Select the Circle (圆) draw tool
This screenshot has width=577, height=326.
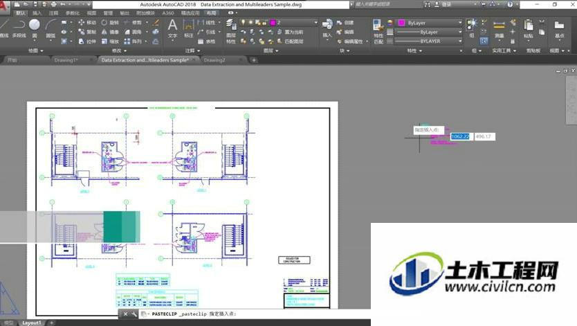click(35, 28)
